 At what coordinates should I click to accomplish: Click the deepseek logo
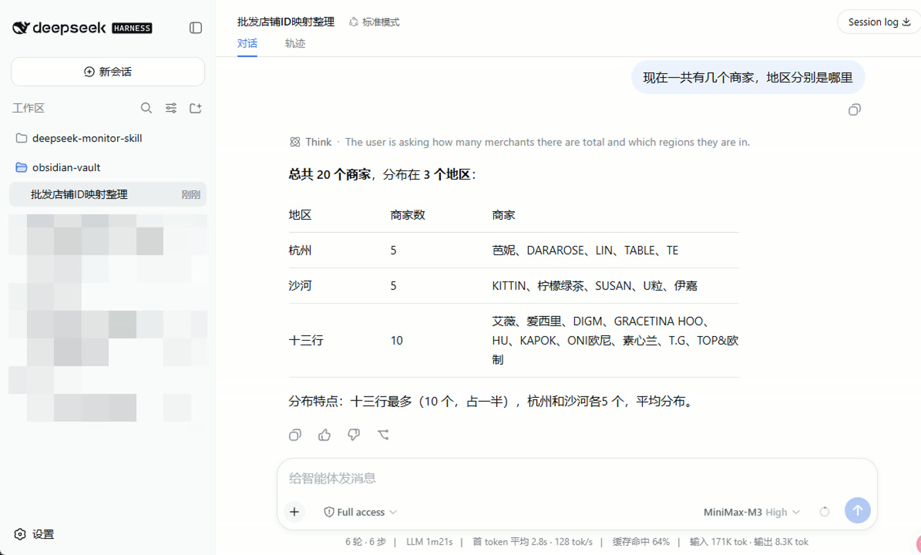point(83,28)
